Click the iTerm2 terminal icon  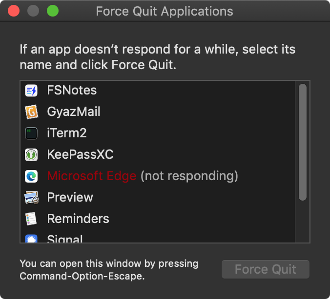click(31, 133)
